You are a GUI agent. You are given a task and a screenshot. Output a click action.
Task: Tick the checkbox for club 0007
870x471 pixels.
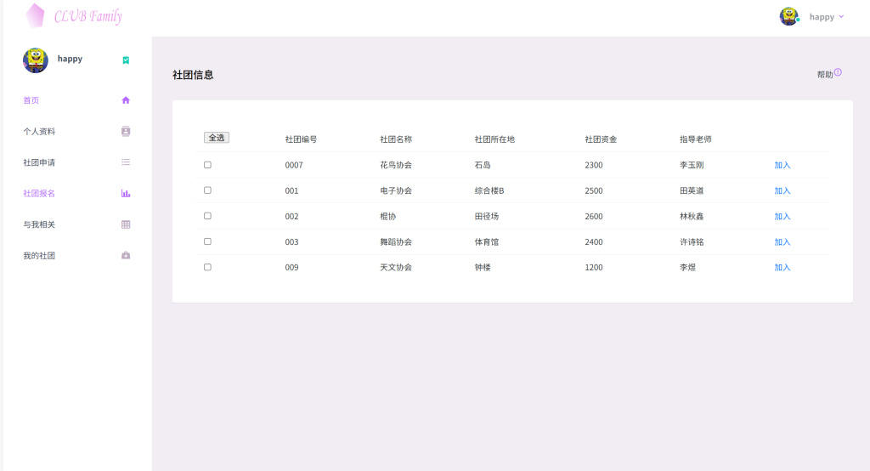[x=207, y=165]
